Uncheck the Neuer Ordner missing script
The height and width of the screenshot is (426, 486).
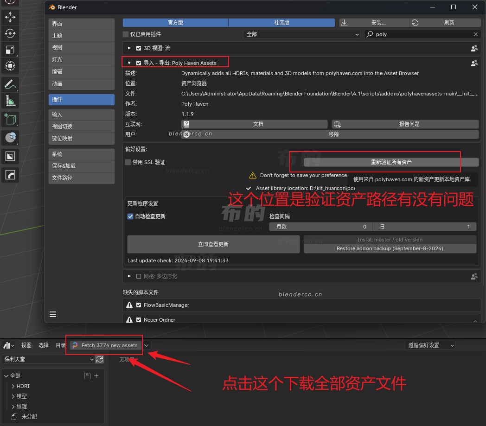(139, 320)
